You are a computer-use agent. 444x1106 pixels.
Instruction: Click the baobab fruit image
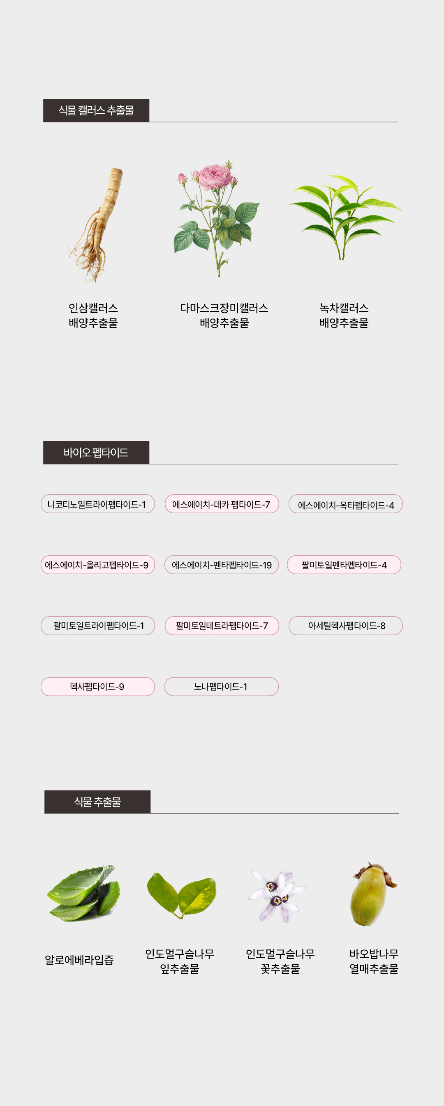pos(372,894)
